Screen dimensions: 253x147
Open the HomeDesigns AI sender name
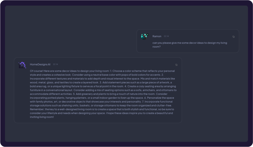(40, 64)
